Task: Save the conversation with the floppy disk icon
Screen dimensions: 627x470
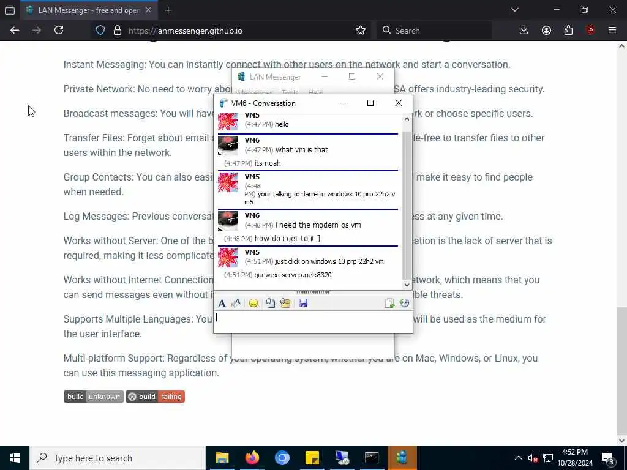Action: tap(303, 304)
